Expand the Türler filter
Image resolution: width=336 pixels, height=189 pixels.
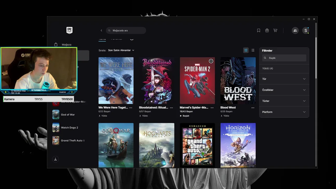pos(284,101)
